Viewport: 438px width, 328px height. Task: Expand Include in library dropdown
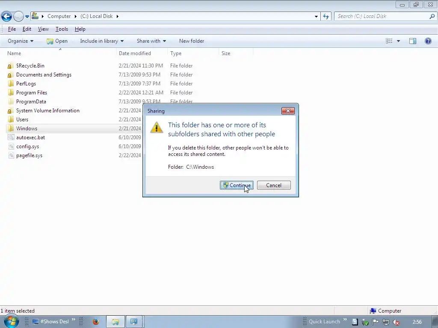pos(102,41)
